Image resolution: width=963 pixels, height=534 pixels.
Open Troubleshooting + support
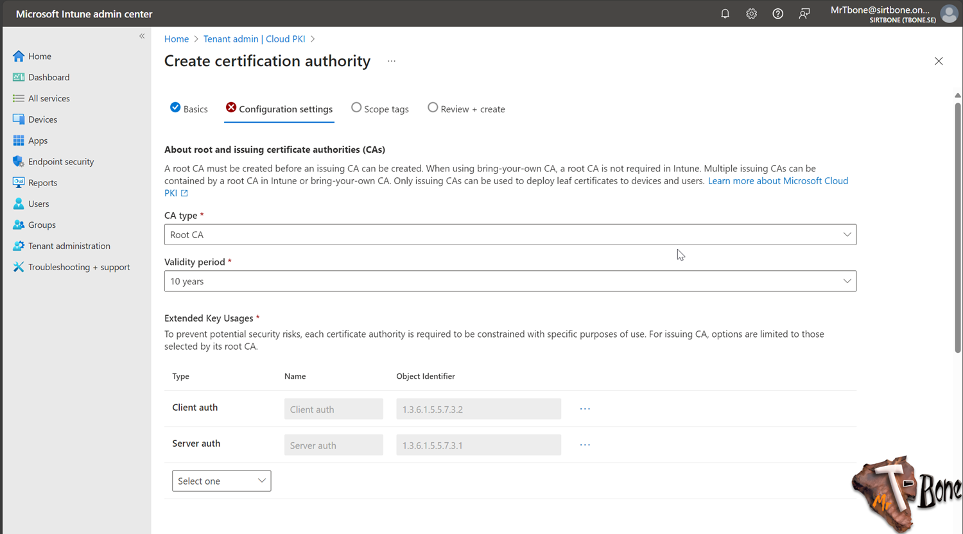(78, 267)
